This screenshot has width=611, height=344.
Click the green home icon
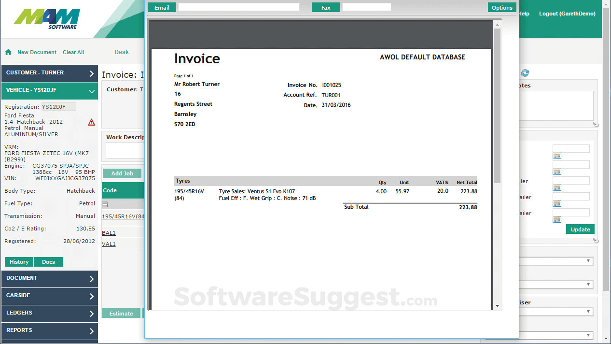pyautogui.click(x=8, y=52)
